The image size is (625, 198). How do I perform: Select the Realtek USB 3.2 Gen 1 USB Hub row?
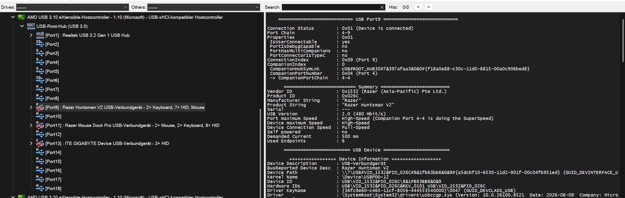87,35
